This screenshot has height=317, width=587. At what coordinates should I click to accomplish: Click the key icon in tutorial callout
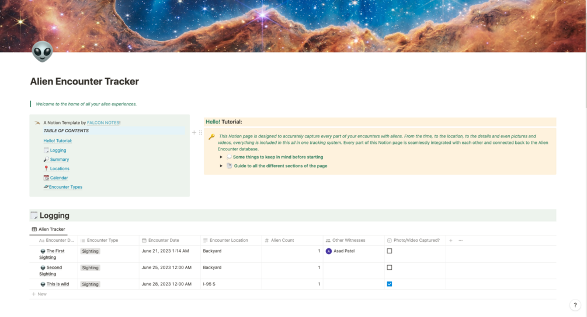coord(211,137)
